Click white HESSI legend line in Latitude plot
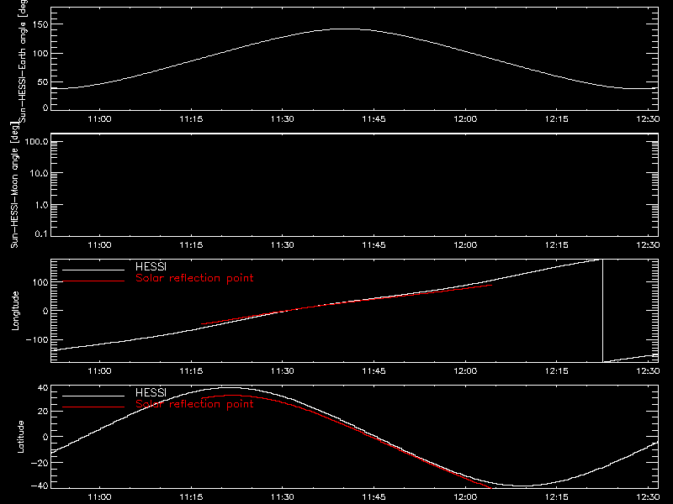Image resolution: width=673 pixels, height=504 pixels. [93, 396]
